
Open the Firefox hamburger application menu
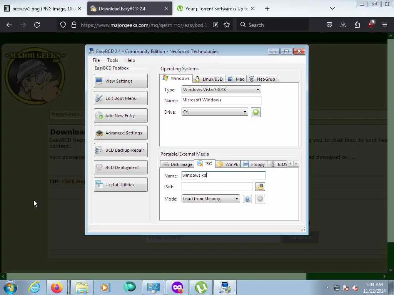point(385,25)
